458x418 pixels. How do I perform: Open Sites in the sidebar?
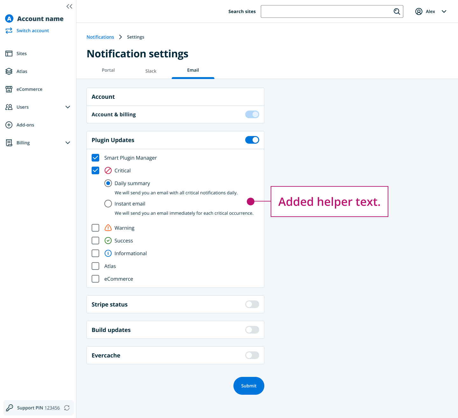(22, 54)
